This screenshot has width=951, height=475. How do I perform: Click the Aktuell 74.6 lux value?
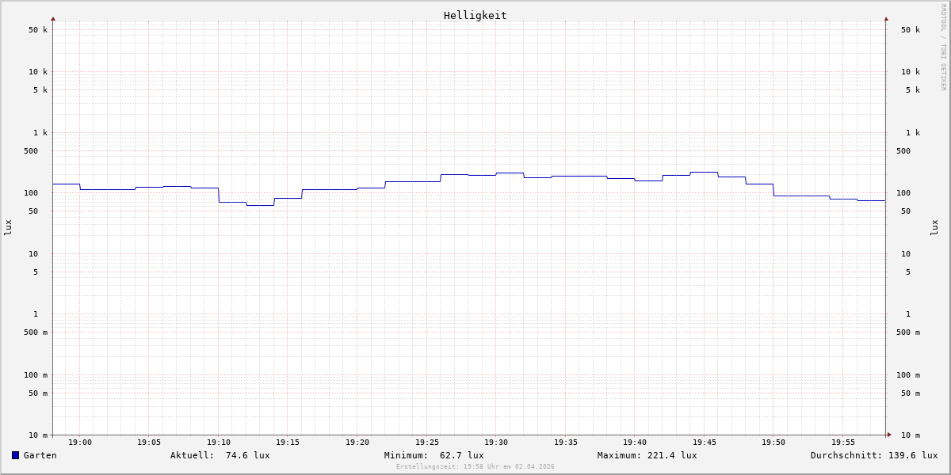[x=220, y=455]
